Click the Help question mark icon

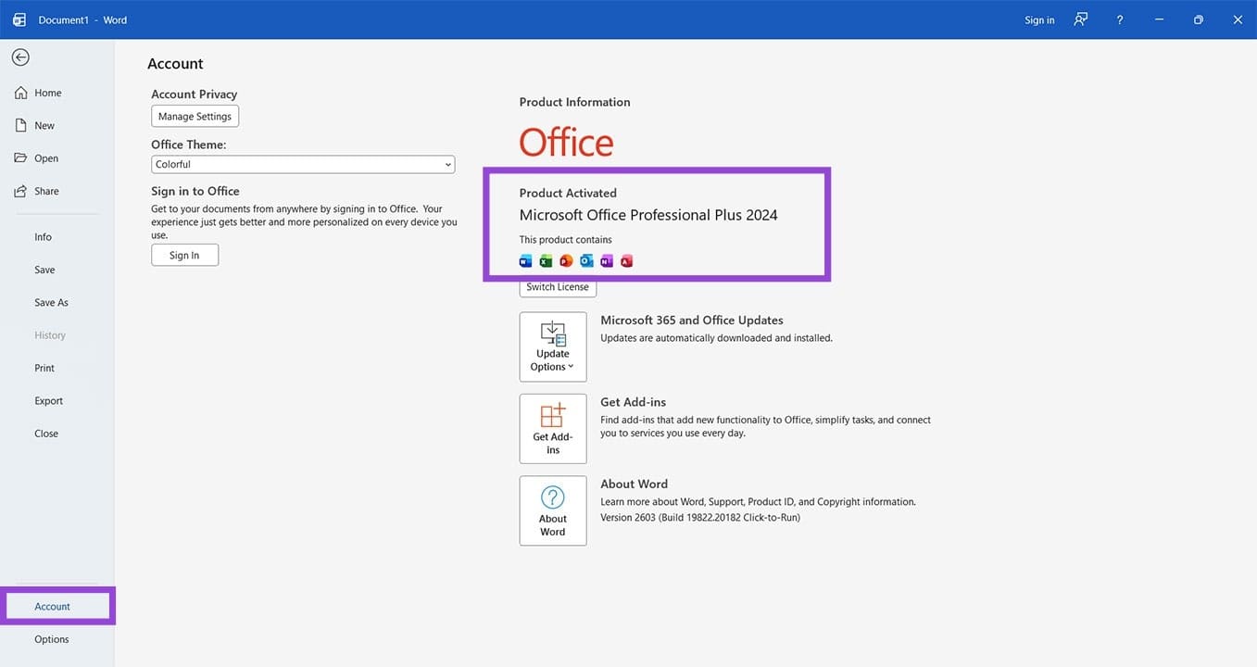point(1119,19)
